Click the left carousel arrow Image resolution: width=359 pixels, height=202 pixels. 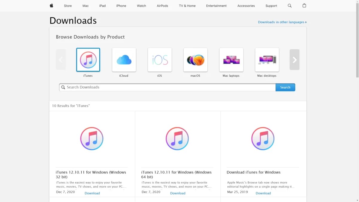[x=61, y=60]
